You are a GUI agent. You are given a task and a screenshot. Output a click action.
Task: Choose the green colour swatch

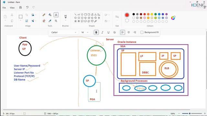pos(156,14)
